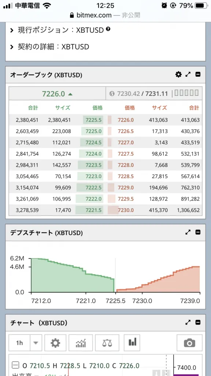Open the timeframe dropdown arrow

[x=36, y=343]
